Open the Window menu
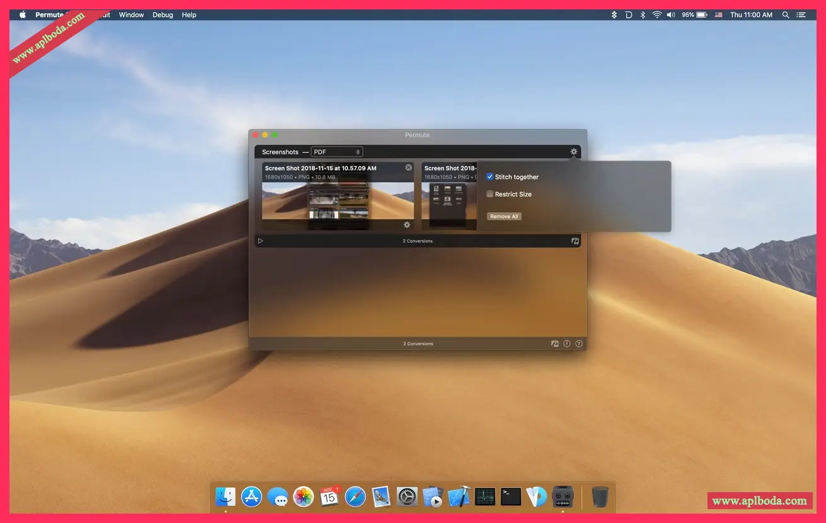Image resolution: width=826 pixels, height=523 pixels. point(131,14)
